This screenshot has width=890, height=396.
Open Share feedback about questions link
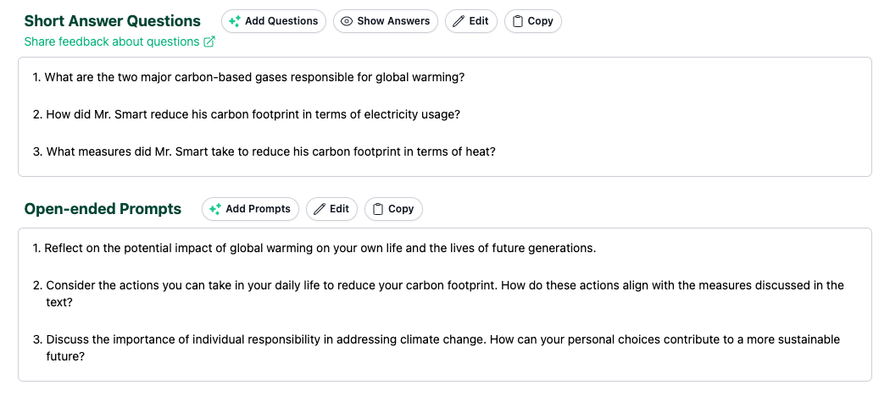[112, 42]
